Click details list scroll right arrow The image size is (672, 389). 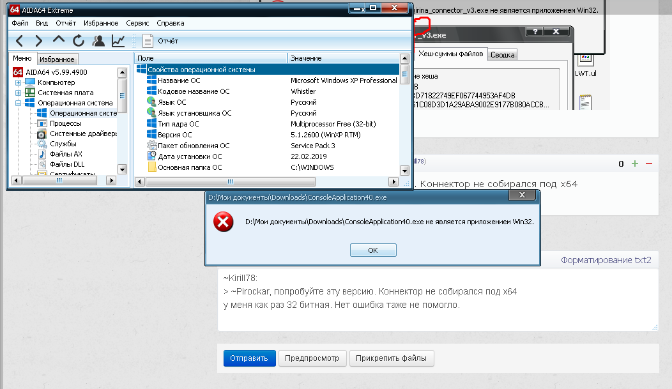pos(393,181)
